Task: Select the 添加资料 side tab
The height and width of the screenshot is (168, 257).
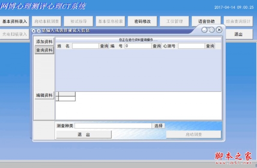Action: pos(44,41)
